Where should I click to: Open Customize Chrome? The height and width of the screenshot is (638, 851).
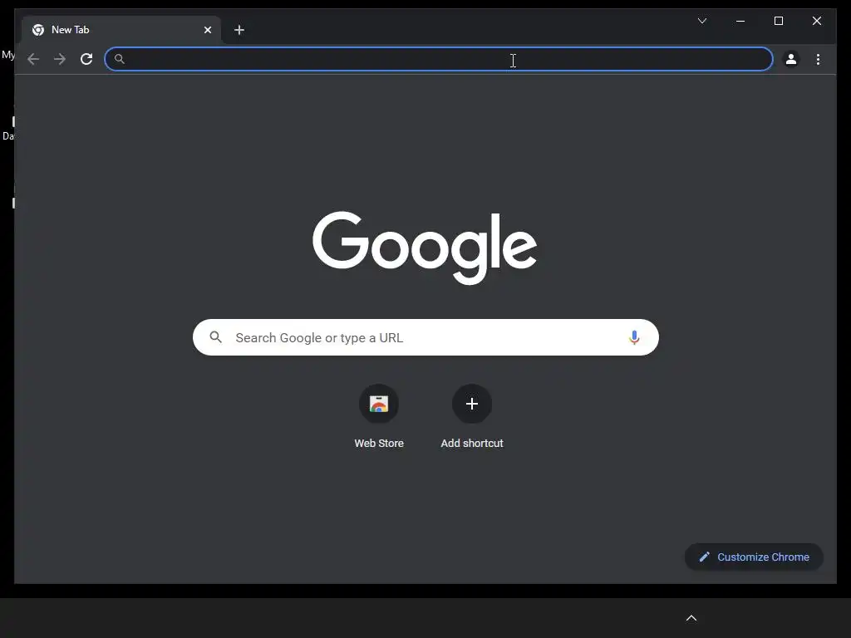754,557
